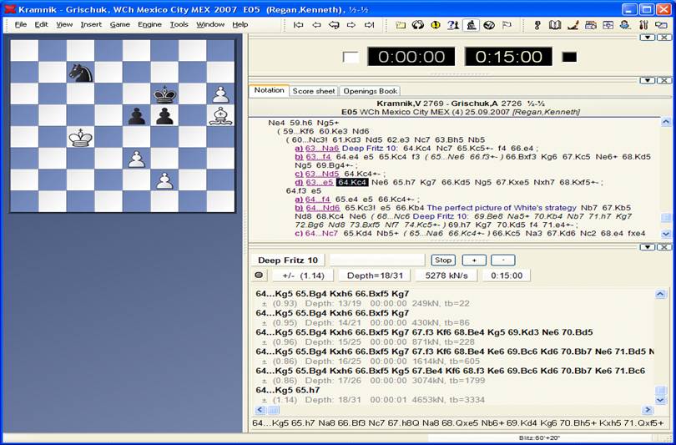Image resolution: width=676 pixels, height=445 pixels.
Task: Step one move forward arrow
Action: (351, 25)
